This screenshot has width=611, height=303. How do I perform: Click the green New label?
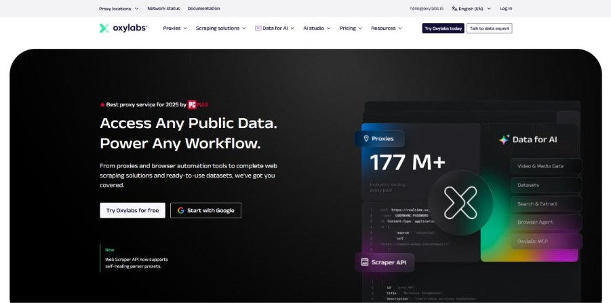tap(110, 249)
